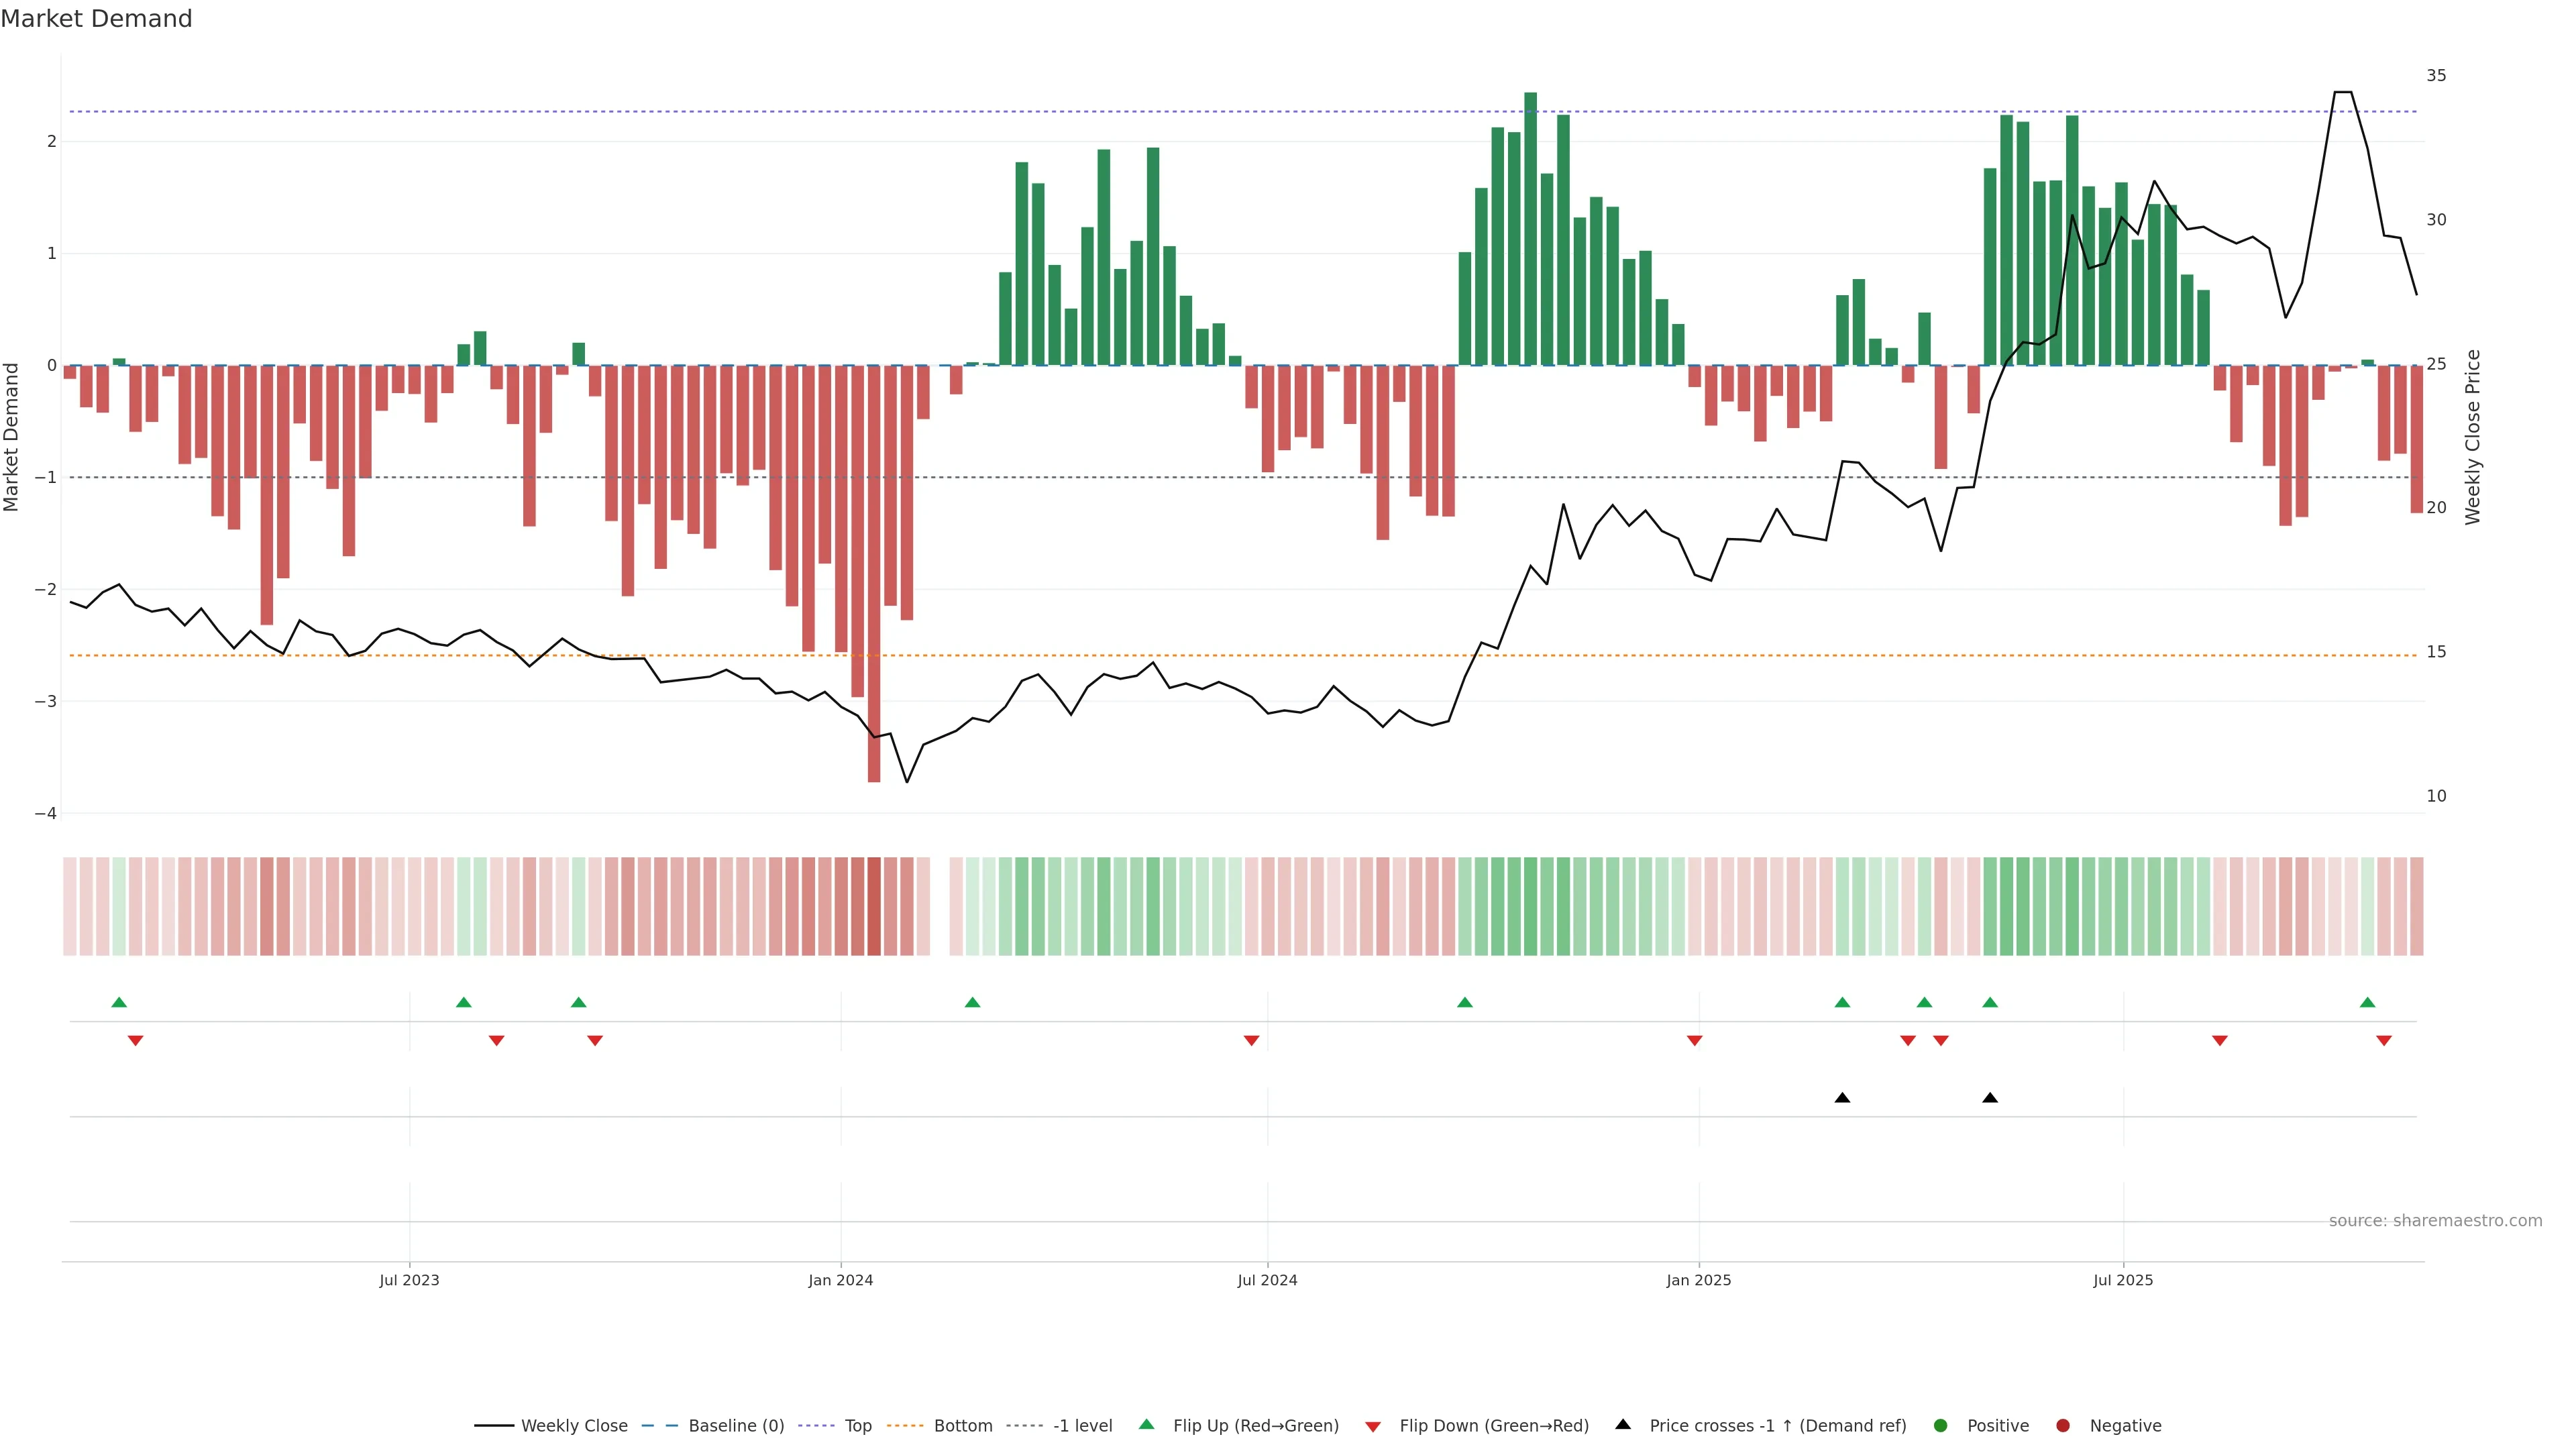Click the last green flip-up triangle marker
Screen dimensions: 2576x1449
[x=2367, y=1003]
